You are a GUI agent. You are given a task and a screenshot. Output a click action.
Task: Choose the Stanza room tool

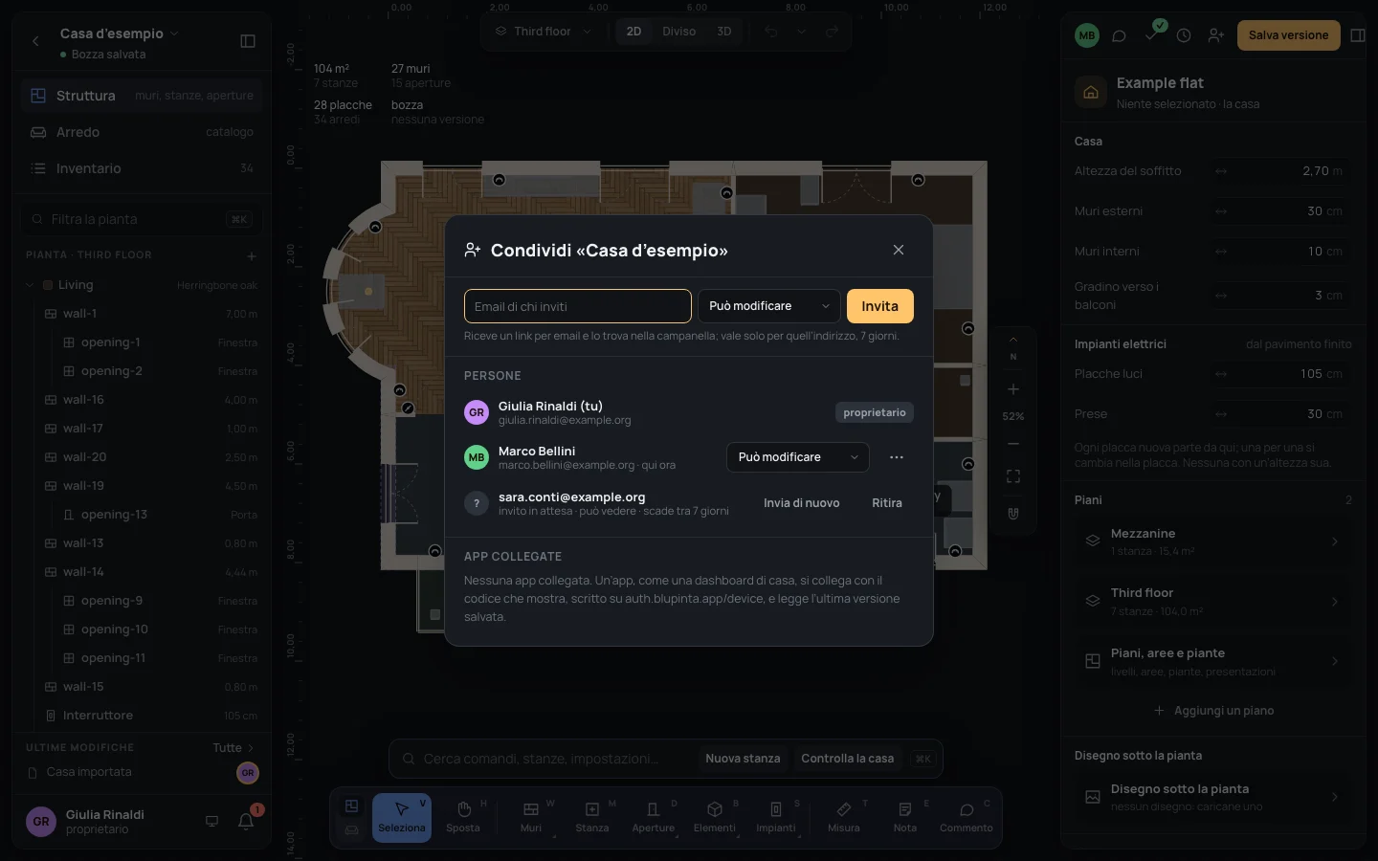(592, 818)
